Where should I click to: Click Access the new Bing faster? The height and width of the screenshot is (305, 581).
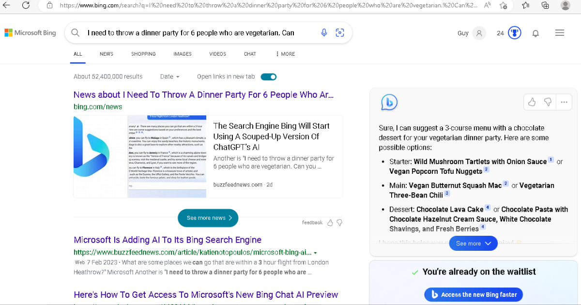474,294
